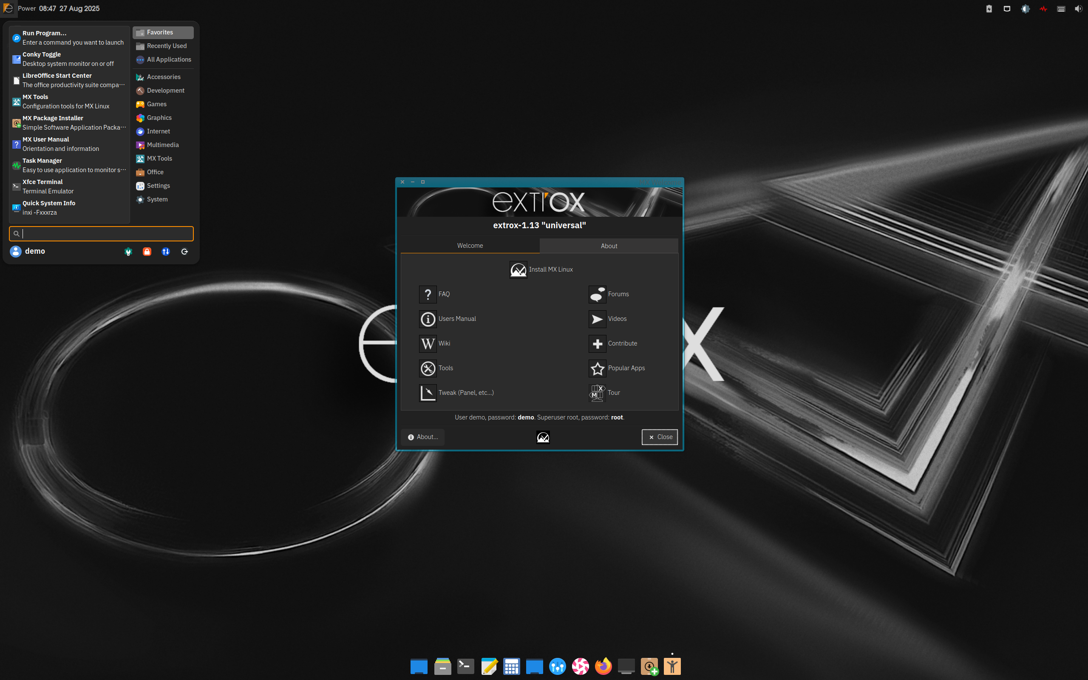The image size is (1088, 680).
Task: Launch the pink media player dock icon
Action: (580, 666)
